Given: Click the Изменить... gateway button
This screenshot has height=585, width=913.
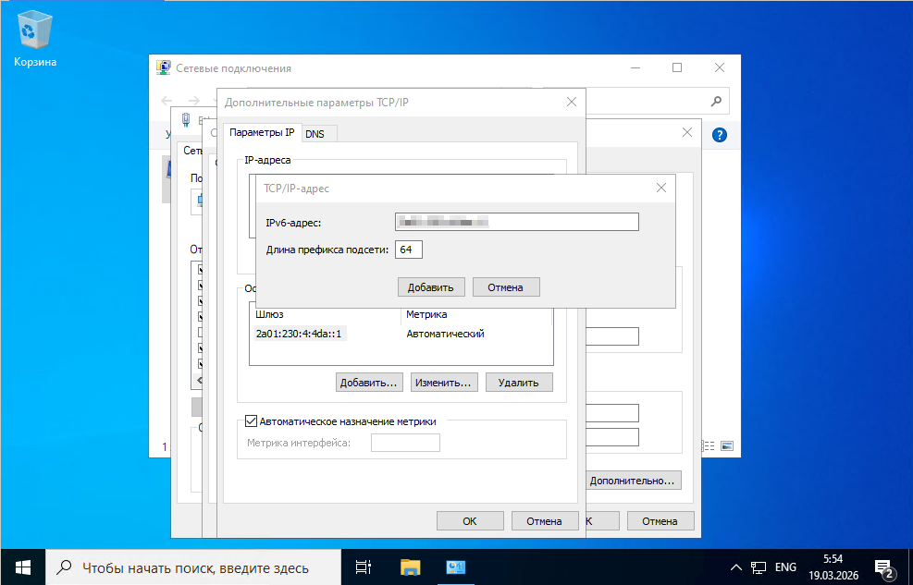Looking at the screenshot, I should 444,382.
